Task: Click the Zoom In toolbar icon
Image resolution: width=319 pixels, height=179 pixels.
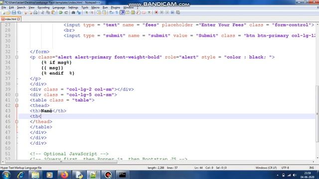Action: 86,12
